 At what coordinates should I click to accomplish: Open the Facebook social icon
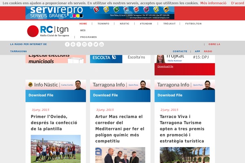pyautogui.click(x=67, y=44)
